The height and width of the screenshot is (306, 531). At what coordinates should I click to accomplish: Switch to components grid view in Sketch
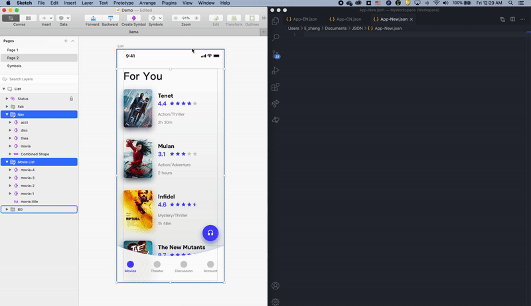(28, 18)
